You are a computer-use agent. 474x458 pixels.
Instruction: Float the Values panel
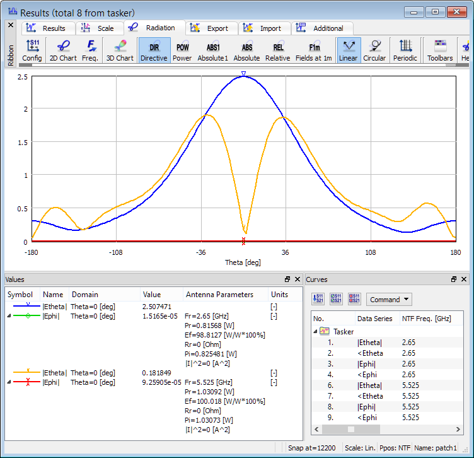click(287, 279)
